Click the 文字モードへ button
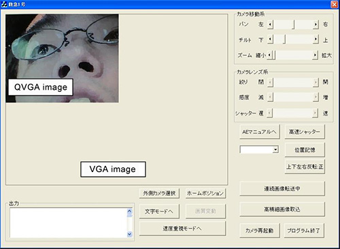This screenshot has height=249, width=340. click(x=159, y=212)
